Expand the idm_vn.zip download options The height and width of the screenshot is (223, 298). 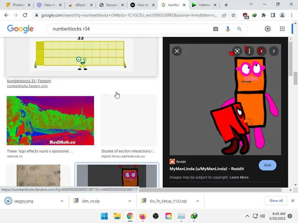[x=130, y=201]
